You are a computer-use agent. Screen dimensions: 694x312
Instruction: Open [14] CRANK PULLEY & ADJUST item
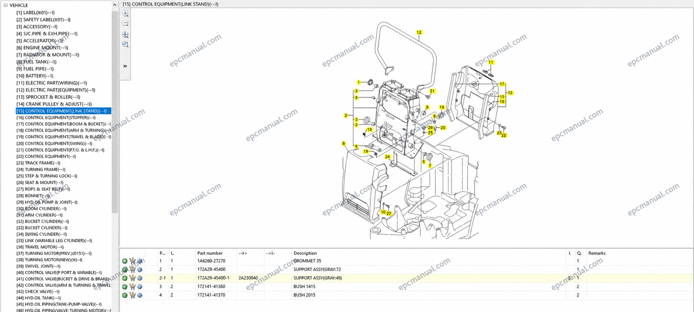[x=54, y=104]
